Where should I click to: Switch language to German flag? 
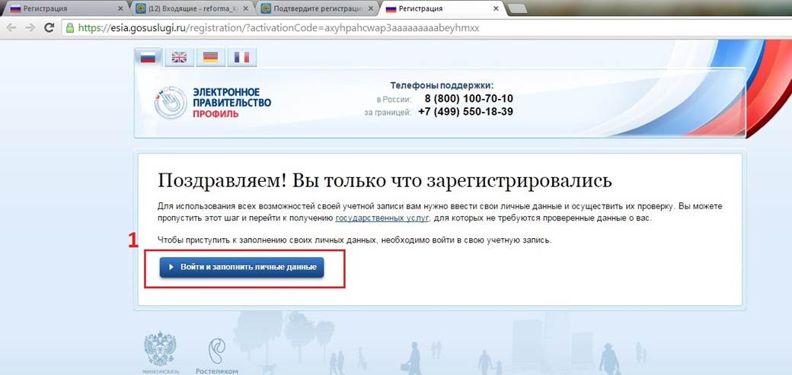pos(211,58)
